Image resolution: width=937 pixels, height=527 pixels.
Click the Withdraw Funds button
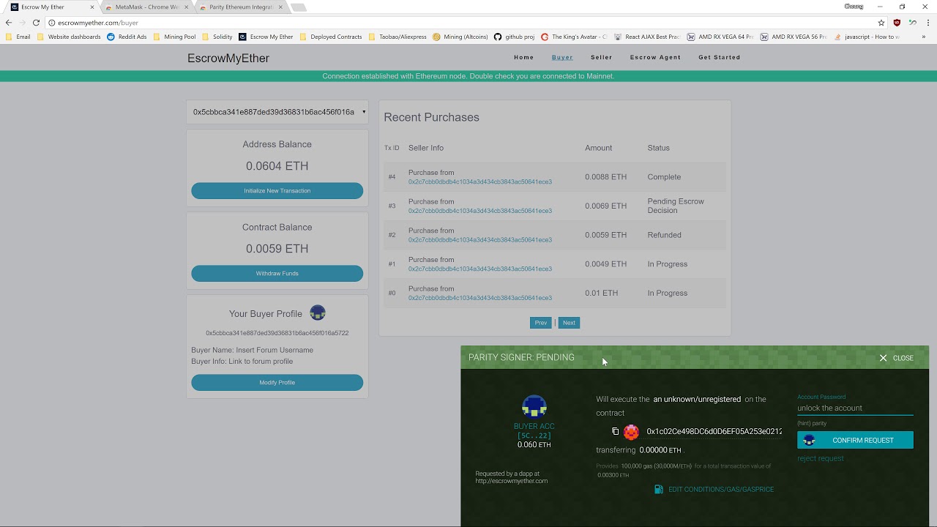(277, 274)
